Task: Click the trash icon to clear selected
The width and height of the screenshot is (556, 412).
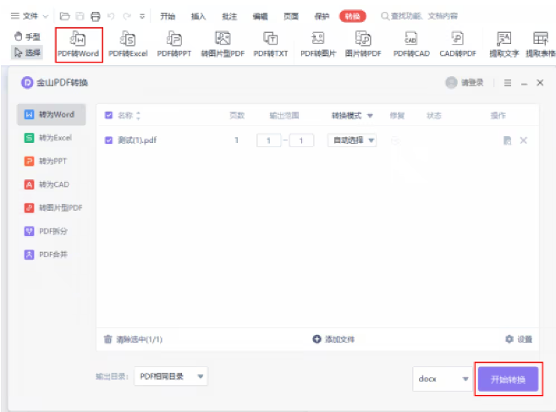Action: [x=107, y=339]
